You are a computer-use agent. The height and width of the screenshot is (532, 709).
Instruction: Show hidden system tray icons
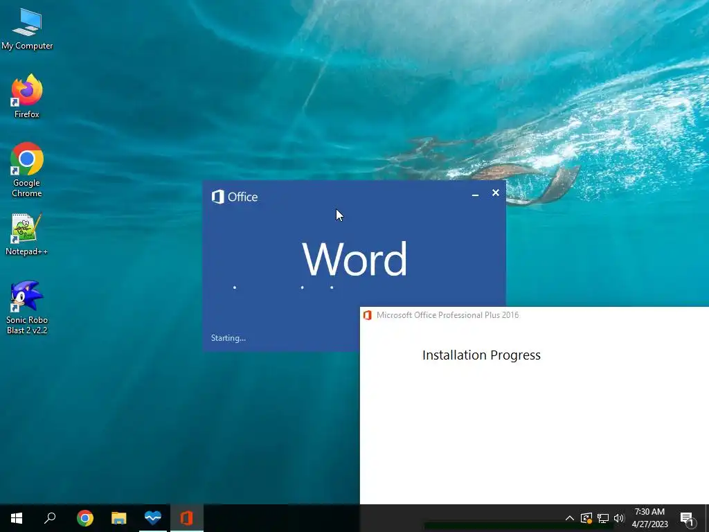click(570, 518)
